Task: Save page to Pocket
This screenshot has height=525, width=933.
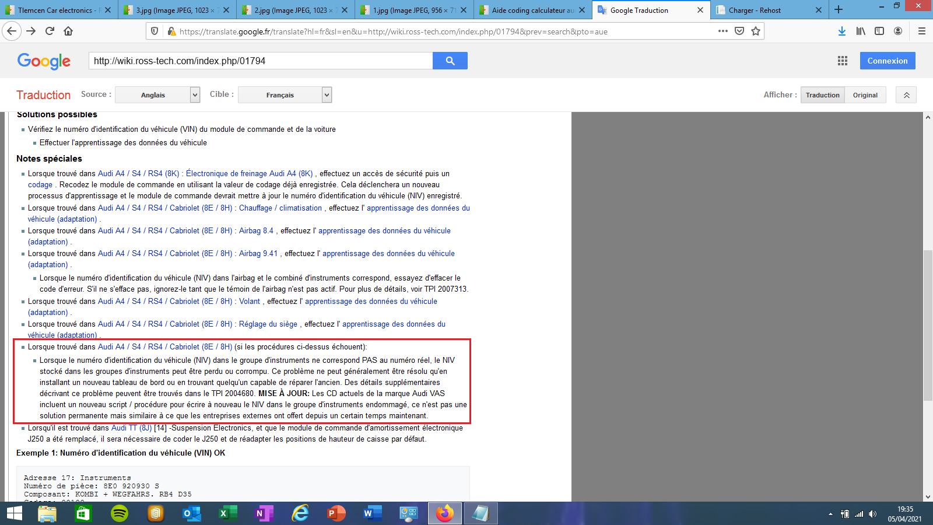Action: pyautogui.click(x=739, y=31)
